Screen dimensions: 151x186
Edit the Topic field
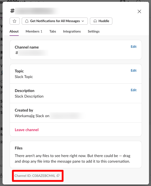(134, 70)
